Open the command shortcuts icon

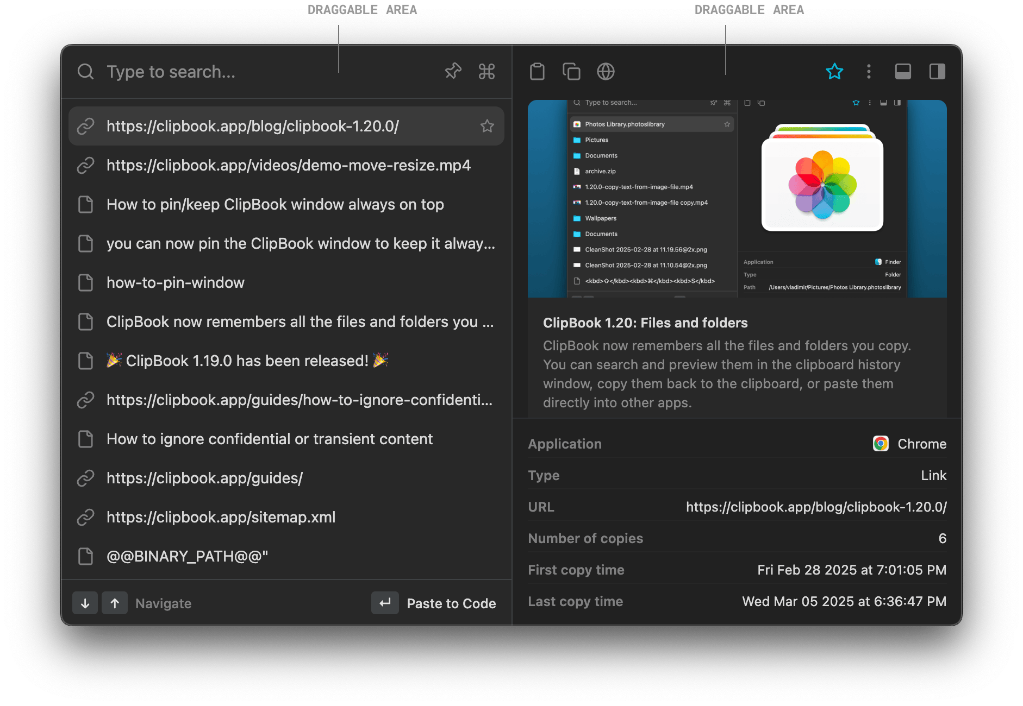[486, 71]
